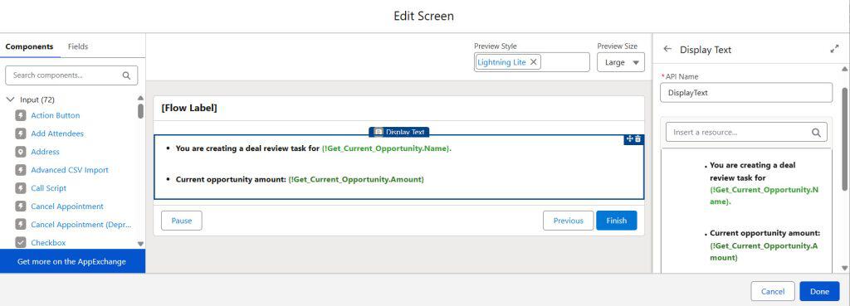The width and height of the screenshot is (850, 306).
Task: Expand the Display Text properties panel
Action: pyautogui.click(x=834, y=49)
